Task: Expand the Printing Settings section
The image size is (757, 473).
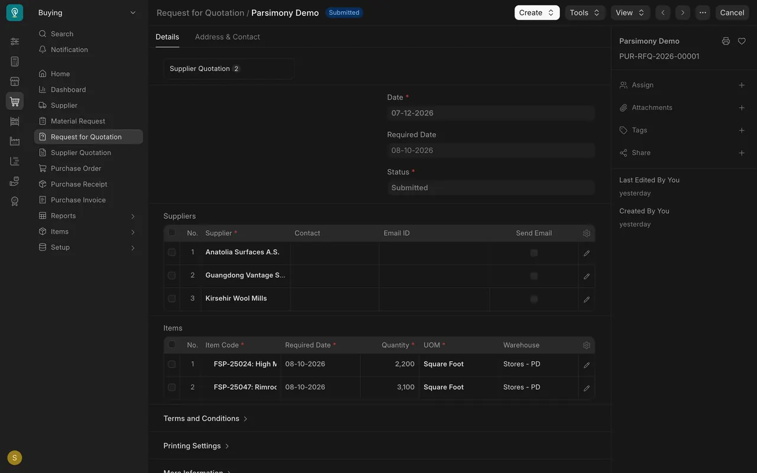Action: 196,446
